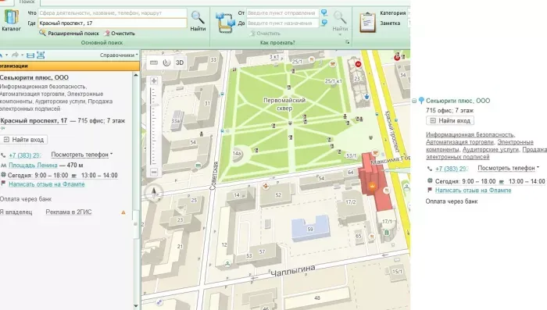Pick destination pin next to До field
The width and height of the screenshot is (547, 310).
click(324, 23)
